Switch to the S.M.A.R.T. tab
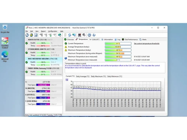The height and width of the screenshot is (140, 187). (94, 40)
